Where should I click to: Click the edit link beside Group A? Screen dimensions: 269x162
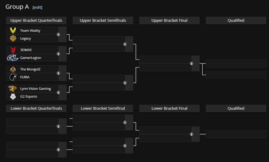pyautogui.click(x=38, y=7)
